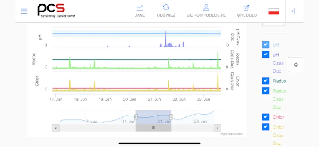
Task: Click the navigator scrollbar left arrow
Action: point(56,128)
